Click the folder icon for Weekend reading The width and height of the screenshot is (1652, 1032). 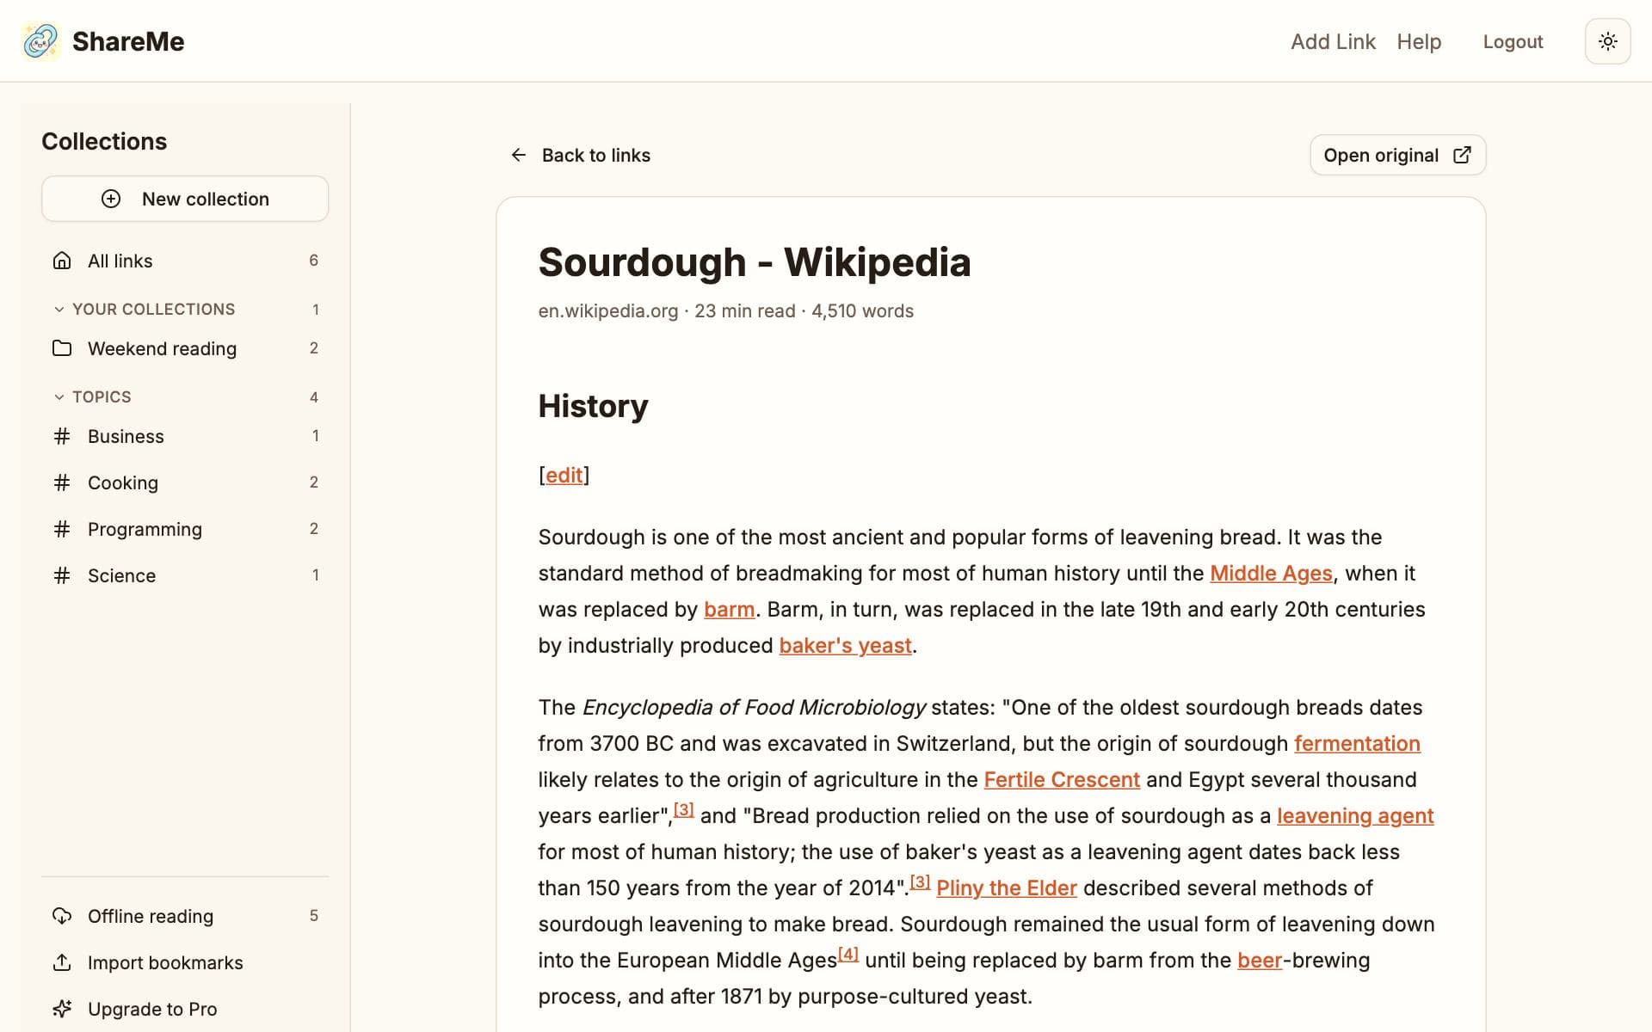62,348
